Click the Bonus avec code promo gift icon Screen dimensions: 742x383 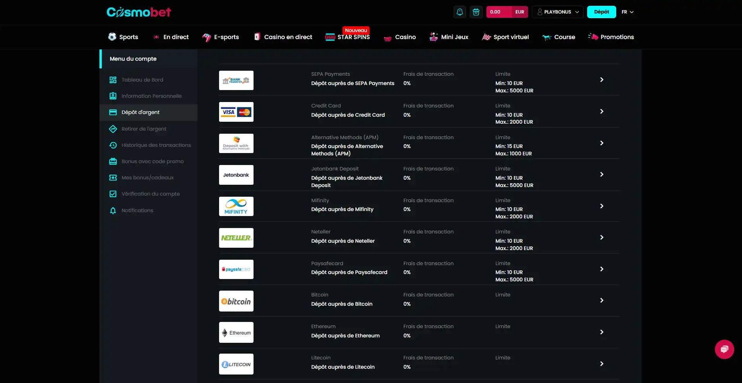click(x=113, y=162)
